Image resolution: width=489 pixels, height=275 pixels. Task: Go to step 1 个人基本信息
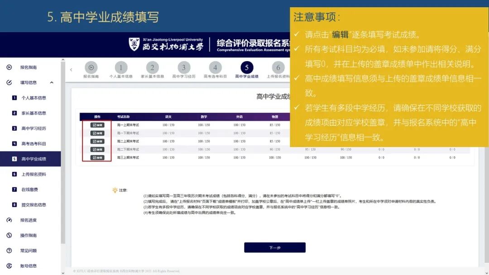pyautogui.click(x=120, y=67)
